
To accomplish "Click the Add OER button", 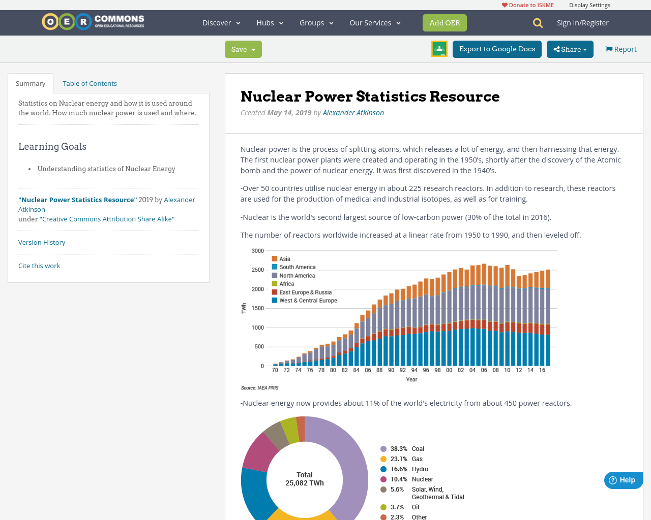I will click(445, 22).
